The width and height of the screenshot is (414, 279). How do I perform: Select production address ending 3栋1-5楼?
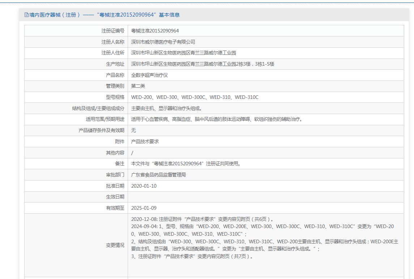point(203,64)
